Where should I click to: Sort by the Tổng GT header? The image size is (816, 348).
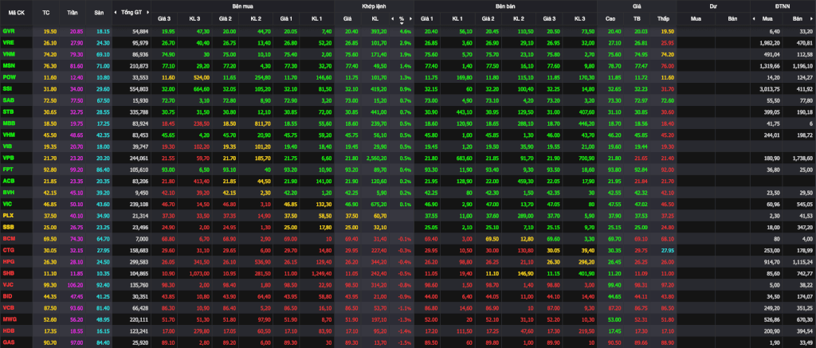pyautogui.click(x=131, y=13)
